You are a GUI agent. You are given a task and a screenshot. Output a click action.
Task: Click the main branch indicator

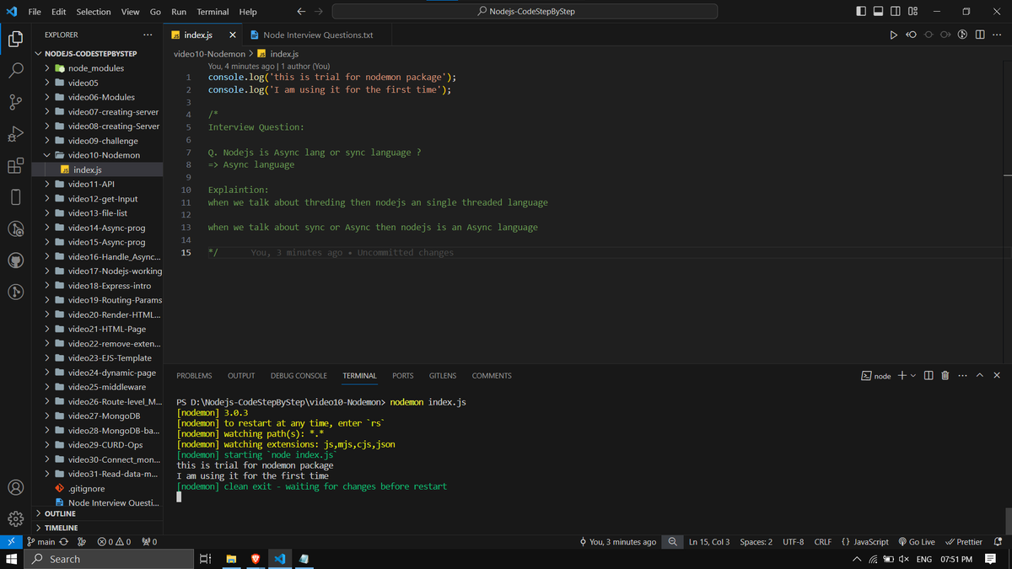tap(40, 542)
